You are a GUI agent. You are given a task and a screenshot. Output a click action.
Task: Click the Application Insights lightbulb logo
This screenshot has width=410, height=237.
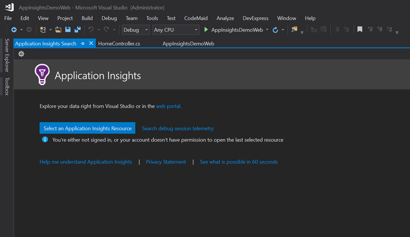tap(42, 74)
